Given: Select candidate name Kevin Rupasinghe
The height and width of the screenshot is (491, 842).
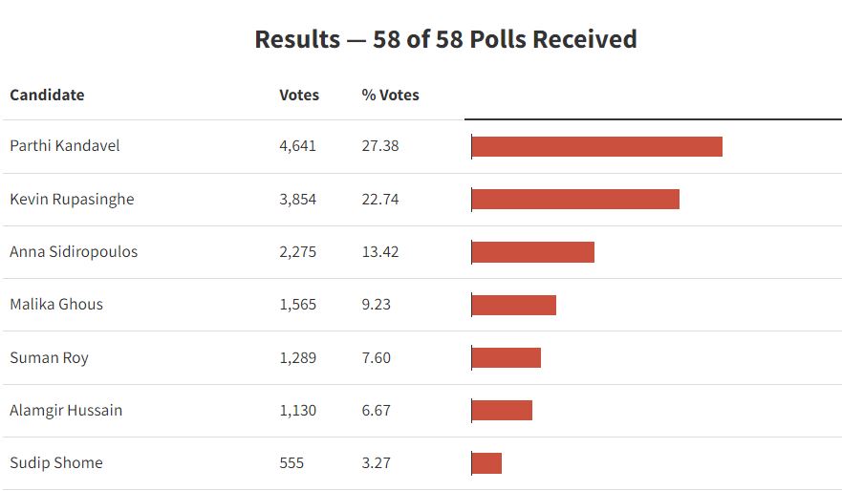Looking at the screenshot, I should pos(72,199).
